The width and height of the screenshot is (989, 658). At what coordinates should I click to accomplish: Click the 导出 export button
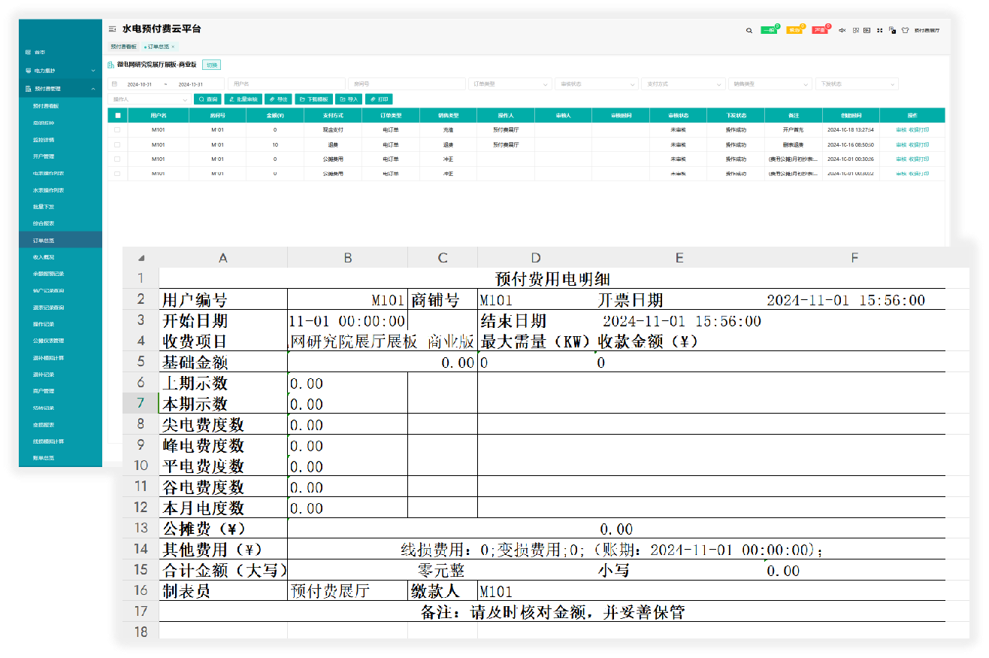pyautogui.click(x=278, y=99)
